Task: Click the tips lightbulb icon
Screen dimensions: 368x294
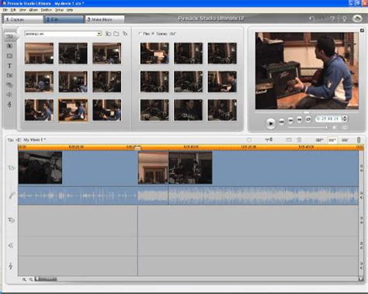Action: (x=344, y=19)
